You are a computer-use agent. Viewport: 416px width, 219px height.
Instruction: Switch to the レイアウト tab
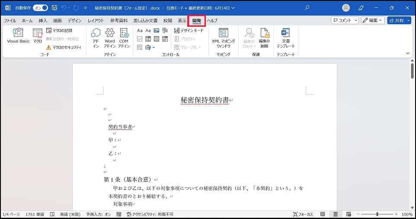[x=96, y=20]
